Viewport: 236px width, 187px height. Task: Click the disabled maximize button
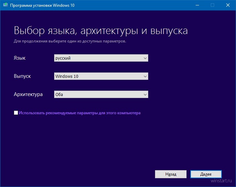(x=212, y=5)
